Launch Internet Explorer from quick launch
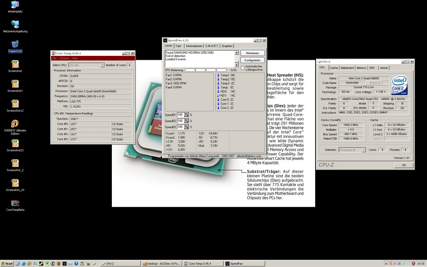 pos(23,264)
